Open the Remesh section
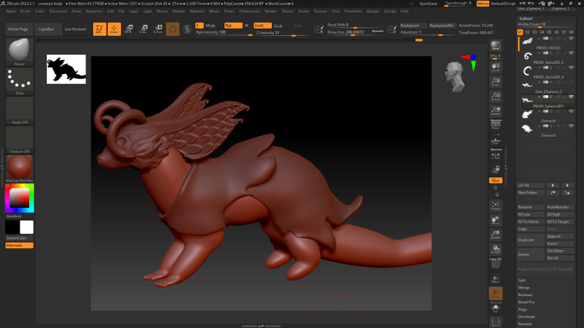The image size is (584, 328). [x=525, y=324]
